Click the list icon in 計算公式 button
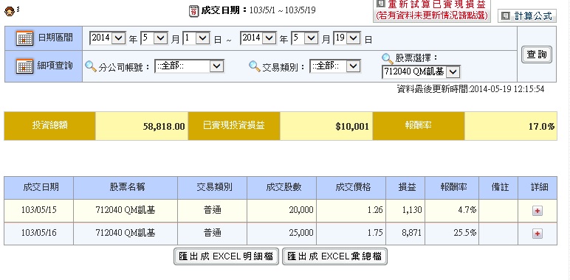570x280 pixels. click(506, 15)
